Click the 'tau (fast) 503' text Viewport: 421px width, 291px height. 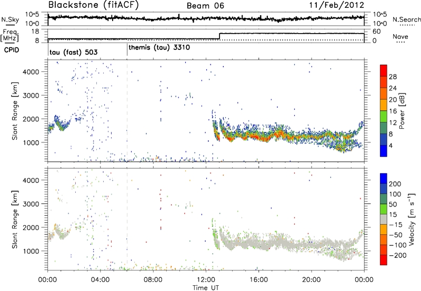tap(74, 52)
